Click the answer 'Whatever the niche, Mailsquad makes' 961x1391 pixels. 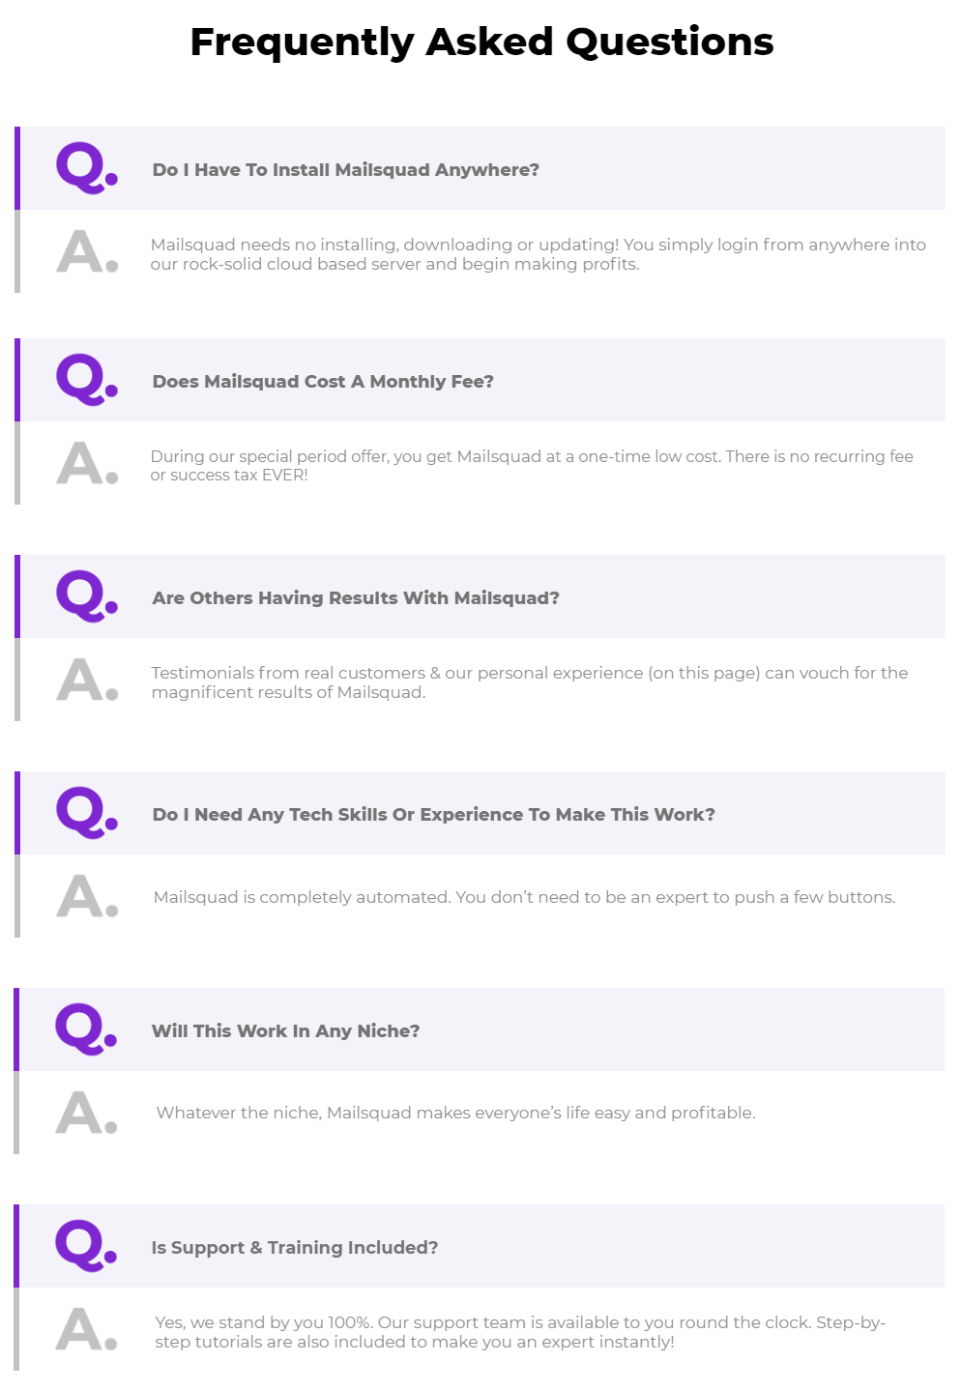pyautogui.click(x=455, y=1113)
